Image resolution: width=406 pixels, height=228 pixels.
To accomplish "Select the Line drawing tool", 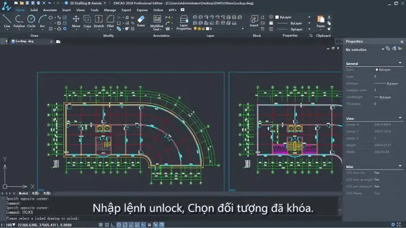I will 7,21.
